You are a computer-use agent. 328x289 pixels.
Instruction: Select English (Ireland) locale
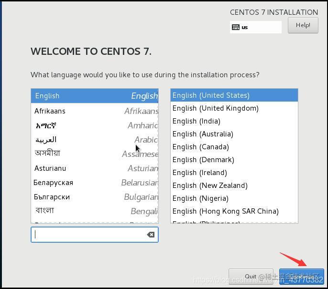point(234,173)
